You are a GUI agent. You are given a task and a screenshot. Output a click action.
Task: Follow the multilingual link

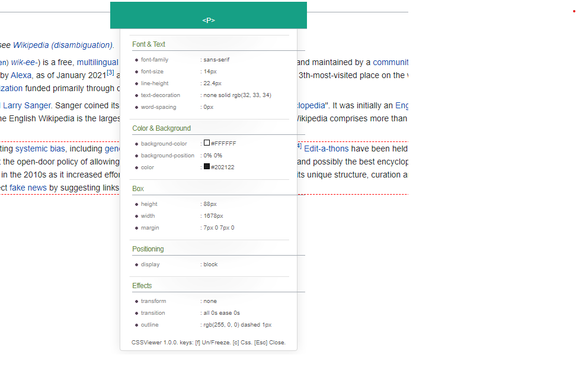pos(98,62)
